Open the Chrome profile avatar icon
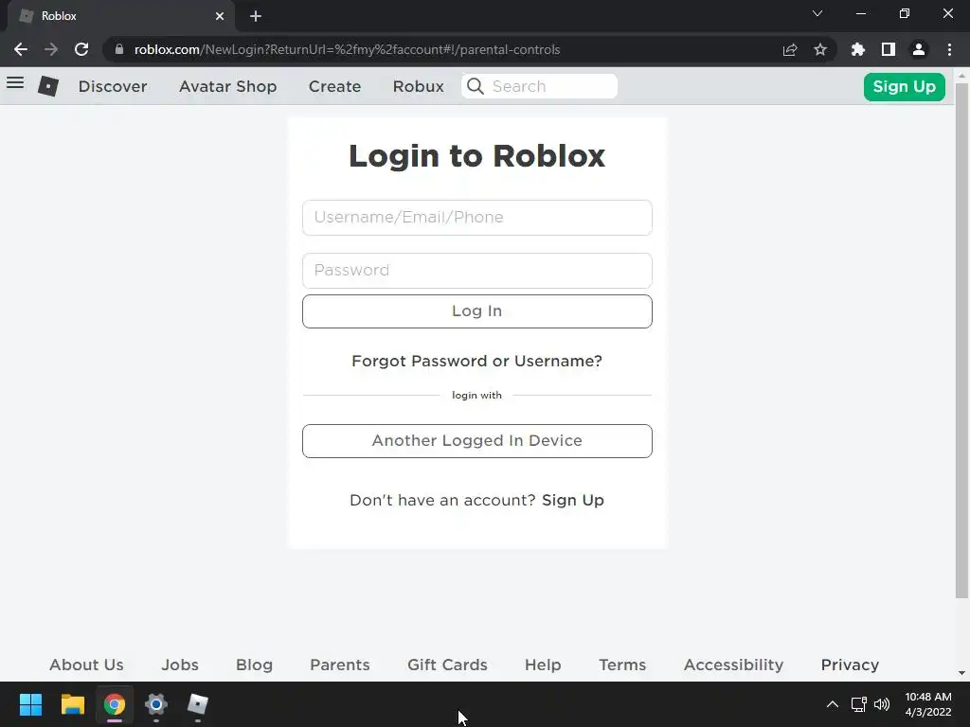970x727 pixels. (x=919, y=49)
